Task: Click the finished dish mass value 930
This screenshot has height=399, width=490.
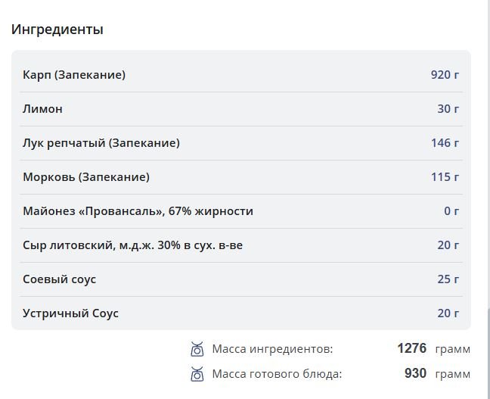Action: point(415,373)
